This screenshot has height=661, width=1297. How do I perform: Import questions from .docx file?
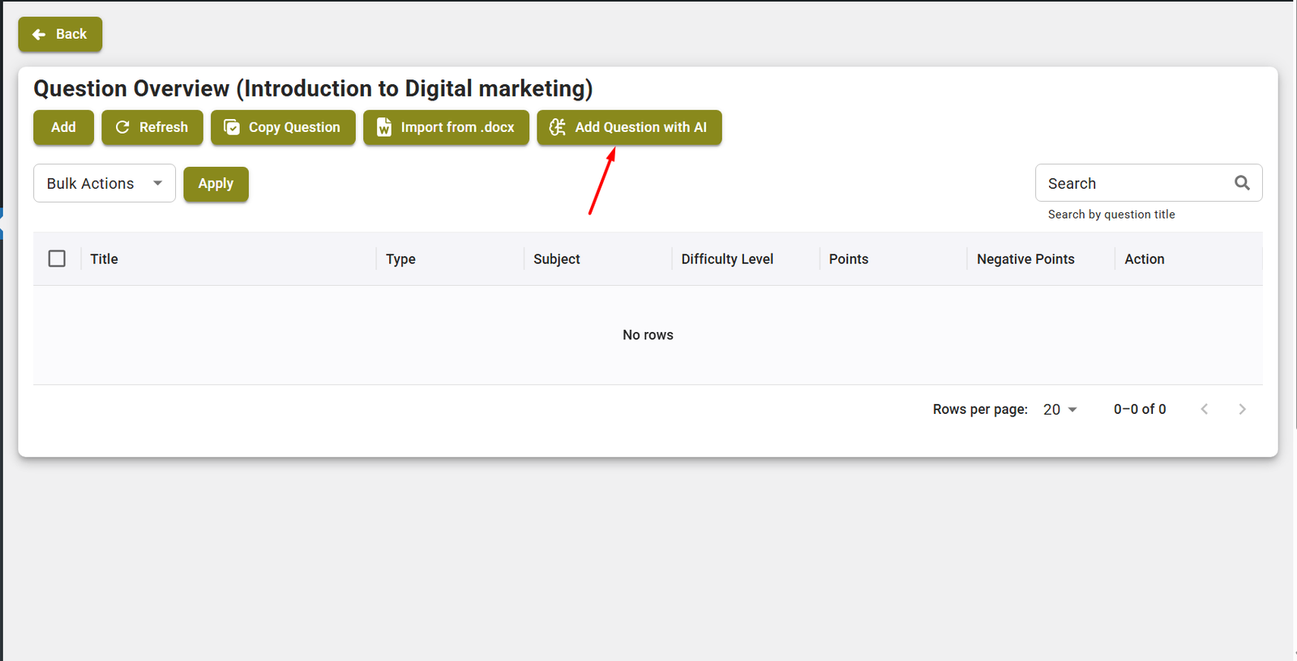pyautogui.click(x=446, y=127)
